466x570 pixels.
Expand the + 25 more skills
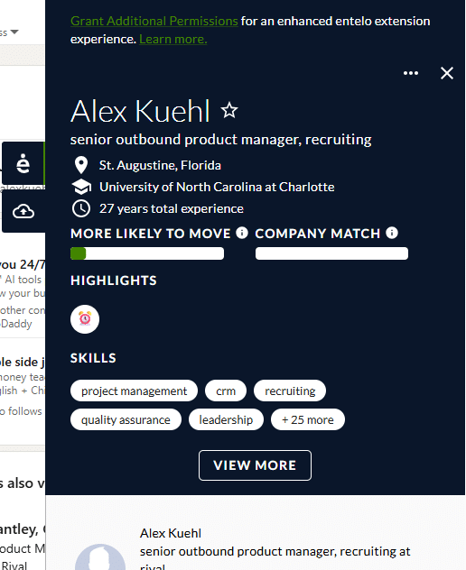point(308,420)
